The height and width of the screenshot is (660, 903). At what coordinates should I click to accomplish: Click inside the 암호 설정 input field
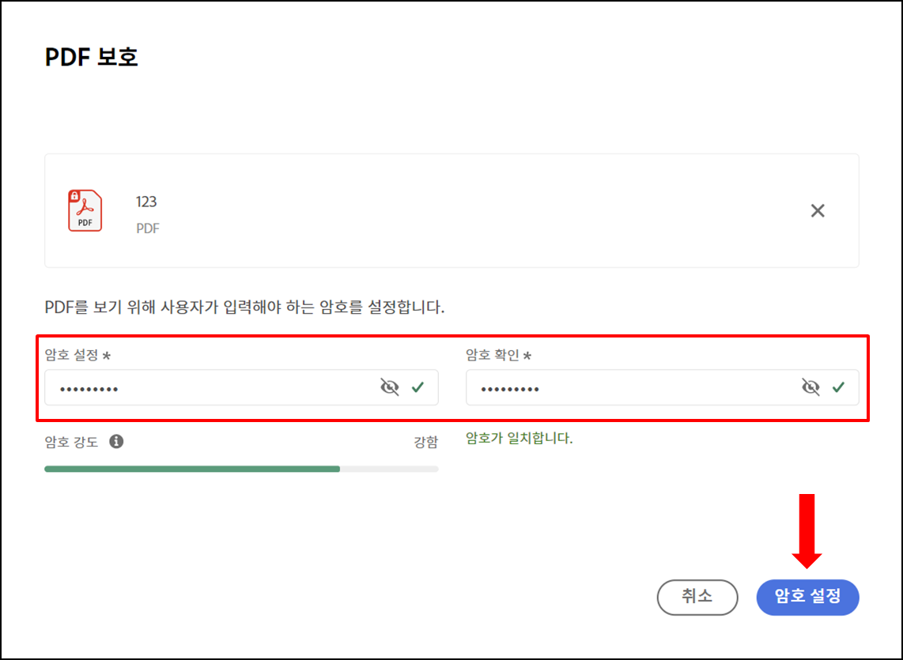click(198, 387)
